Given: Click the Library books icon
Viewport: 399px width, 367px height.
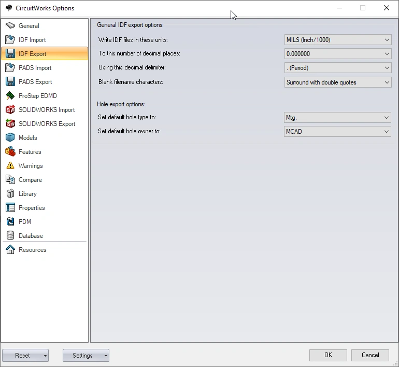Looking at the screenshot, I should pyautogui.click(x=10, y=194).
